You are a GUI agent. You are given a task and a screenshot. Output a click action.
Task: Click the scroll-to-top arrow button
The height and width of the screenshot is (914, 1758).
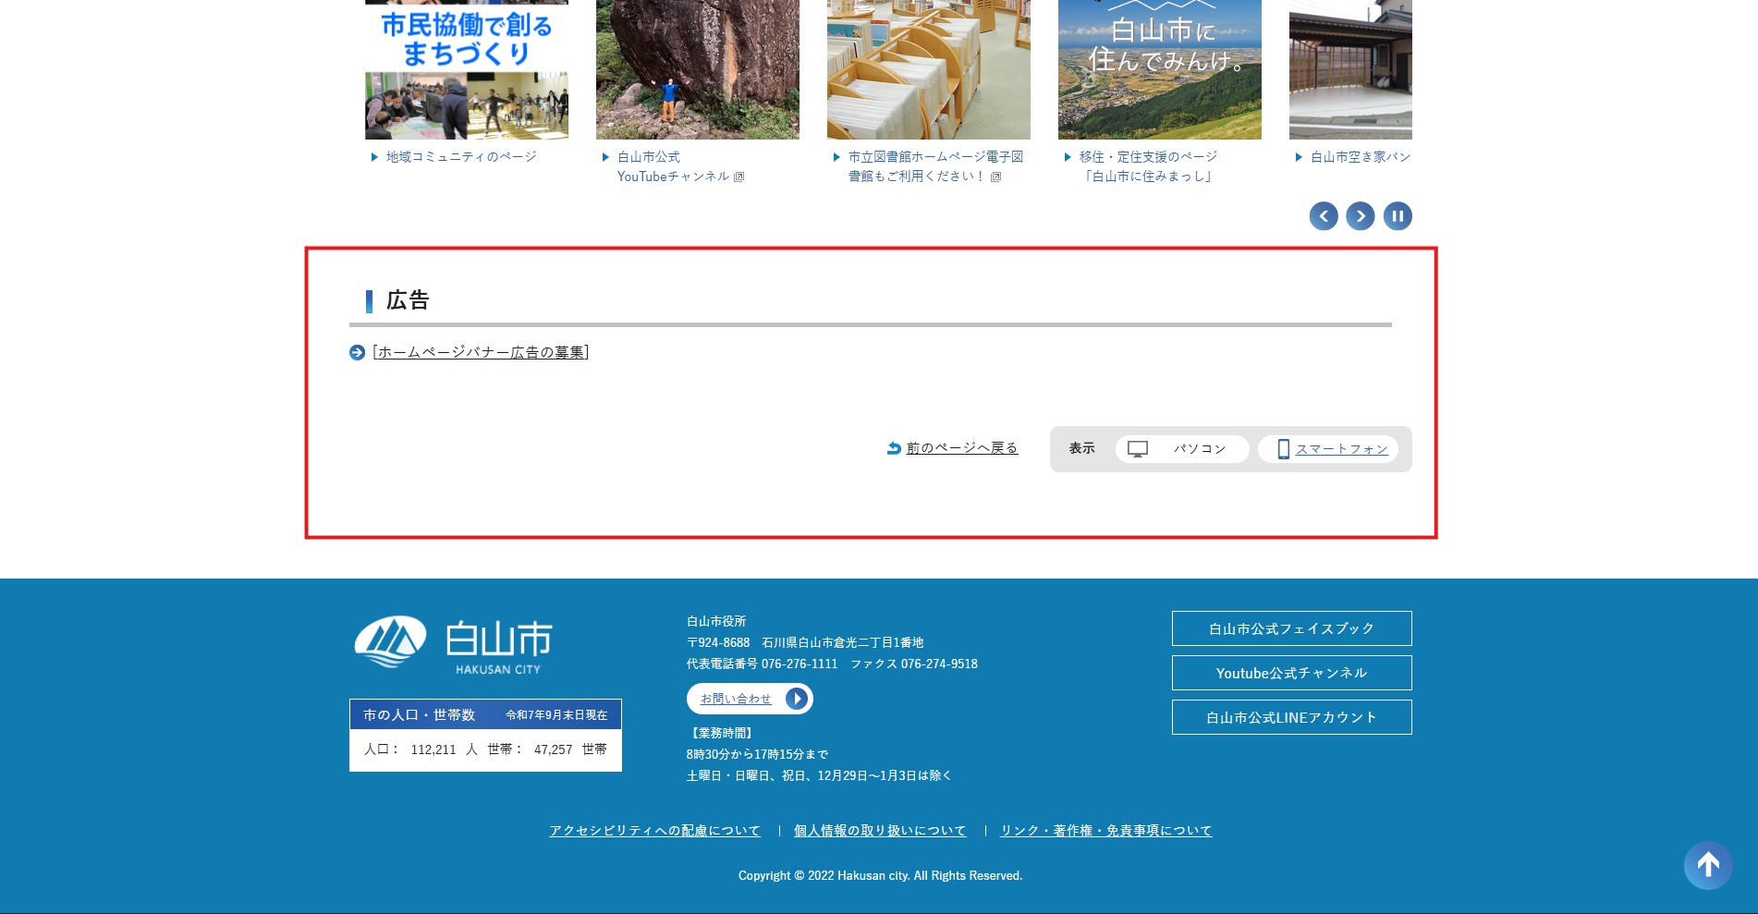[1707, 865]
